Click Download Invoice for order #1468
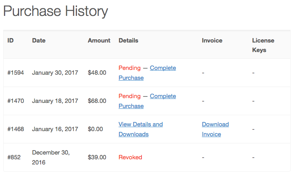The width and height of the screenshot is (293, 174). [215, 129]
